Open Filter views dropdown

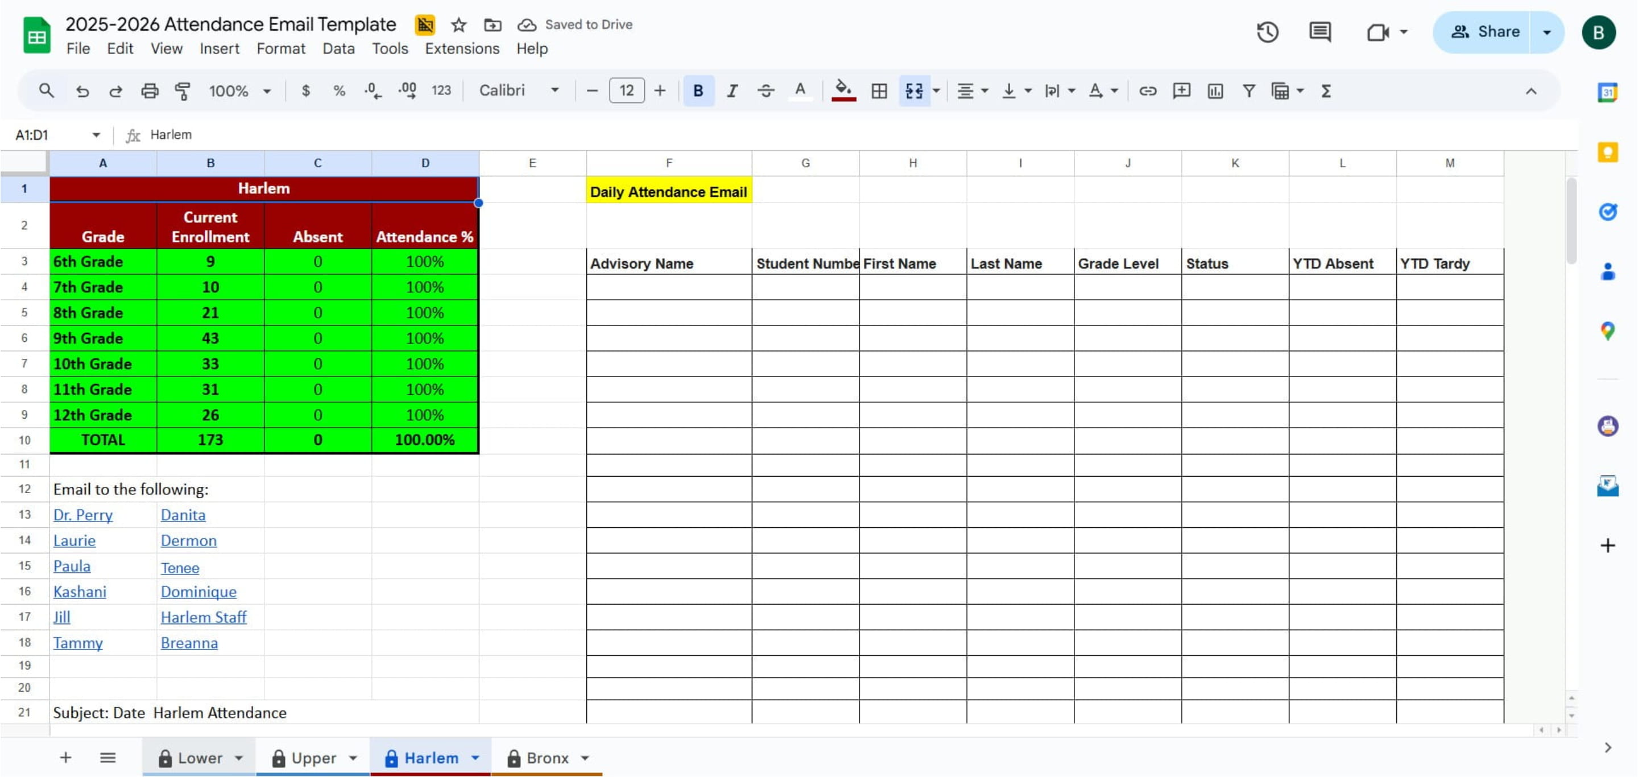(x=1288, y=91)
